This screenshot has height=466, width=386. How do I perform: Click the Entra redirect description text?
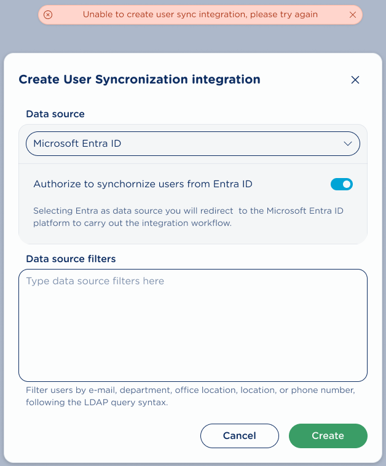188,217
